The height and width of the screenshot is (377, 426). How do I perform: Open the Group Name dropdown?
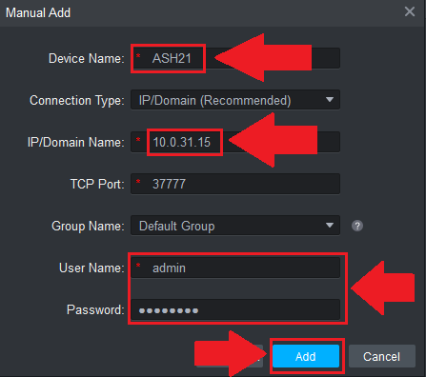click(235, 226)
